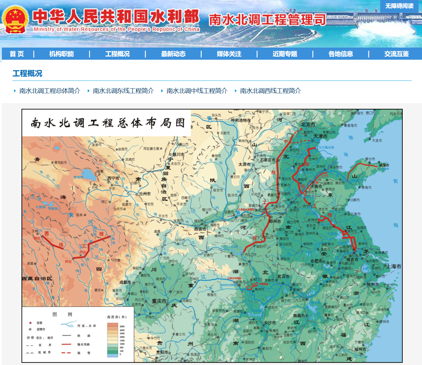Screen dimensions: 422x365
Task: Click the 高度表(米) legend heading
Action: click(x=116, y=317)
